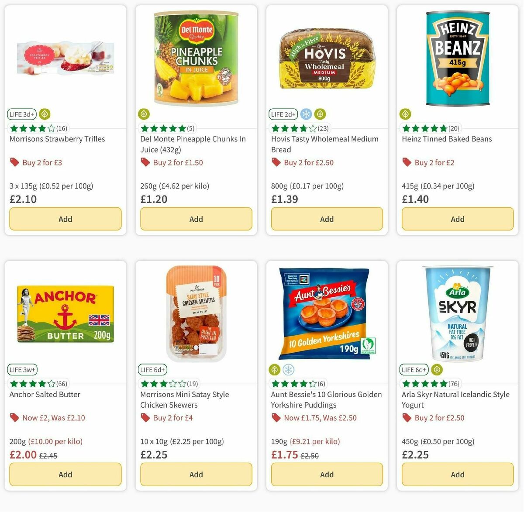
Task: Click the star rating of Mini Satay Chicken Skewers
Action: pyautogui.click(x=162, y=383)
